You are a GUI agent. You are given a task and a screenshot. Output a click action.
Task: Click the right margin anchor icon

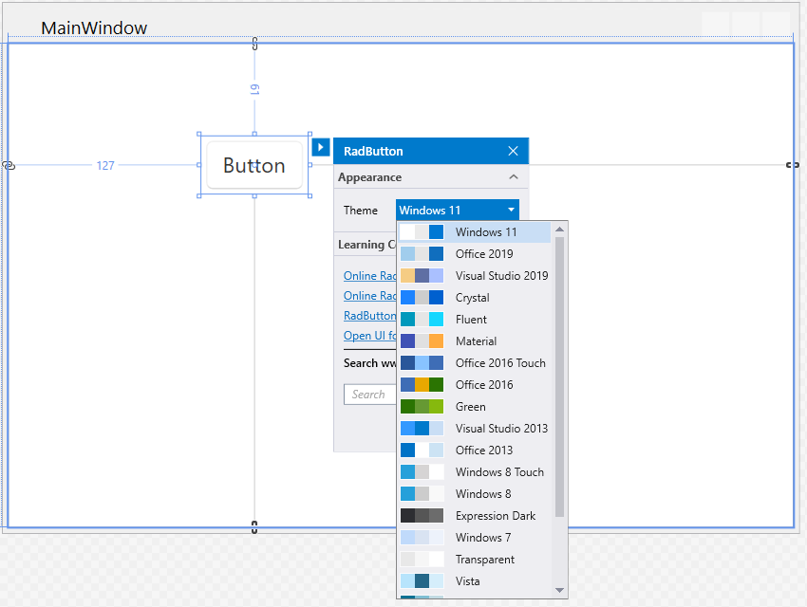tap(793, 165)
